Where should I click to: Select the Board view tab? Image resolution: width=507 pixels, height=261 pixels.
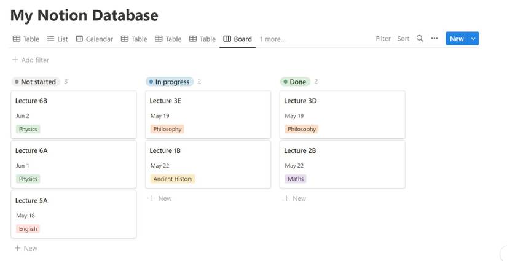pyautogui.click(x=237, y=39)
